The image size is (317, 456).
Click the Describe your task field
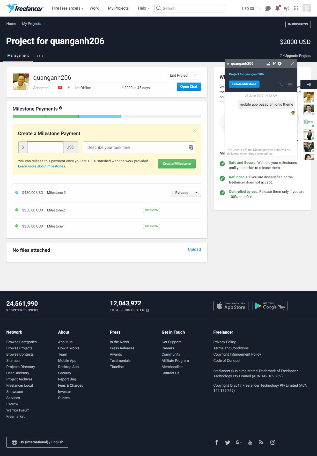tap(139, 147)
